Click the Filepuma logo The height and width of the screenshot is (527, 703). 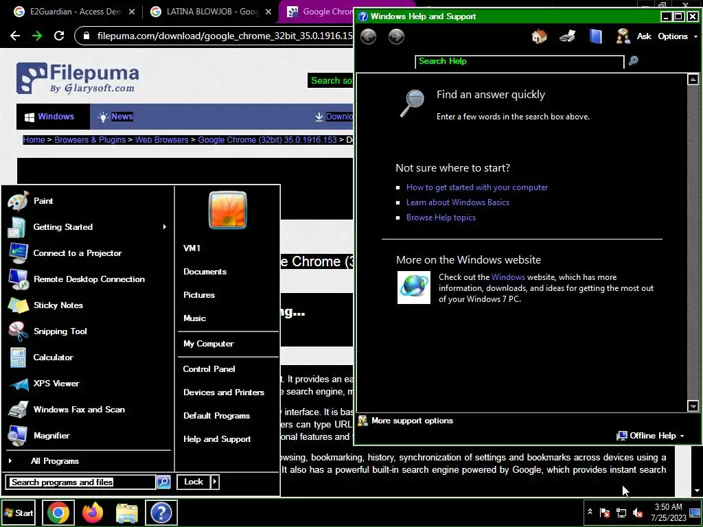pyautogui.click(x=78, y=78)
